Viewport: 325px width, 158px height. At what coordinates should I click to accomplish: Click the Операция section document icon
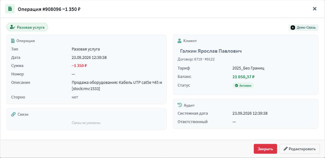(13, 41)
